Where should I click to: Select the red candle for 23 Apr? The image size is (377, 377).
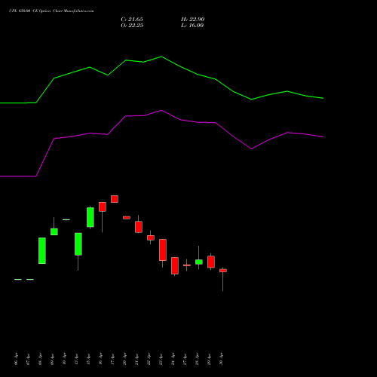click(163, 250)
